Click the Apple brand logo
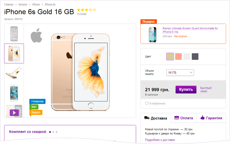 click(x=37, y=35)
